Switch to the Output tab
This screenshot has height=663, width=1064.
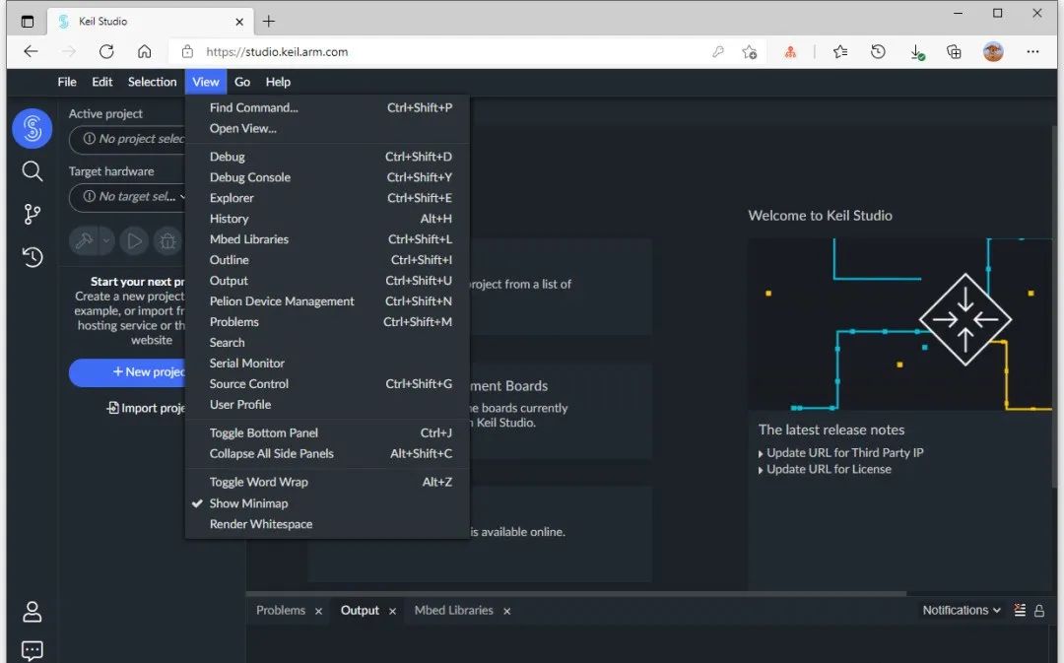point(360,610)
